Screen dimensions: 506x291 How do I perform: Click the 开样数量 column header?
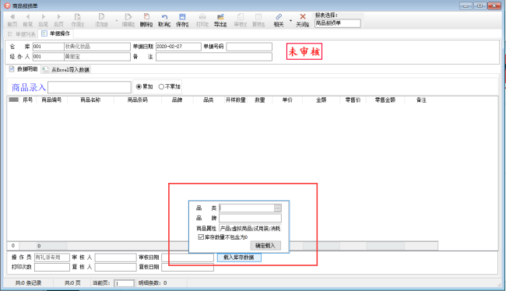click(236, 100)
